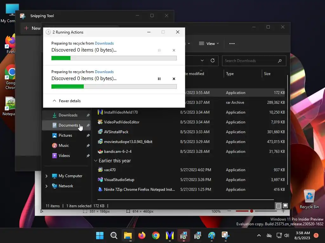Click New in Snipping Tool
The height and width of the screenshot is (243, 325).
(x=32, y=28)
